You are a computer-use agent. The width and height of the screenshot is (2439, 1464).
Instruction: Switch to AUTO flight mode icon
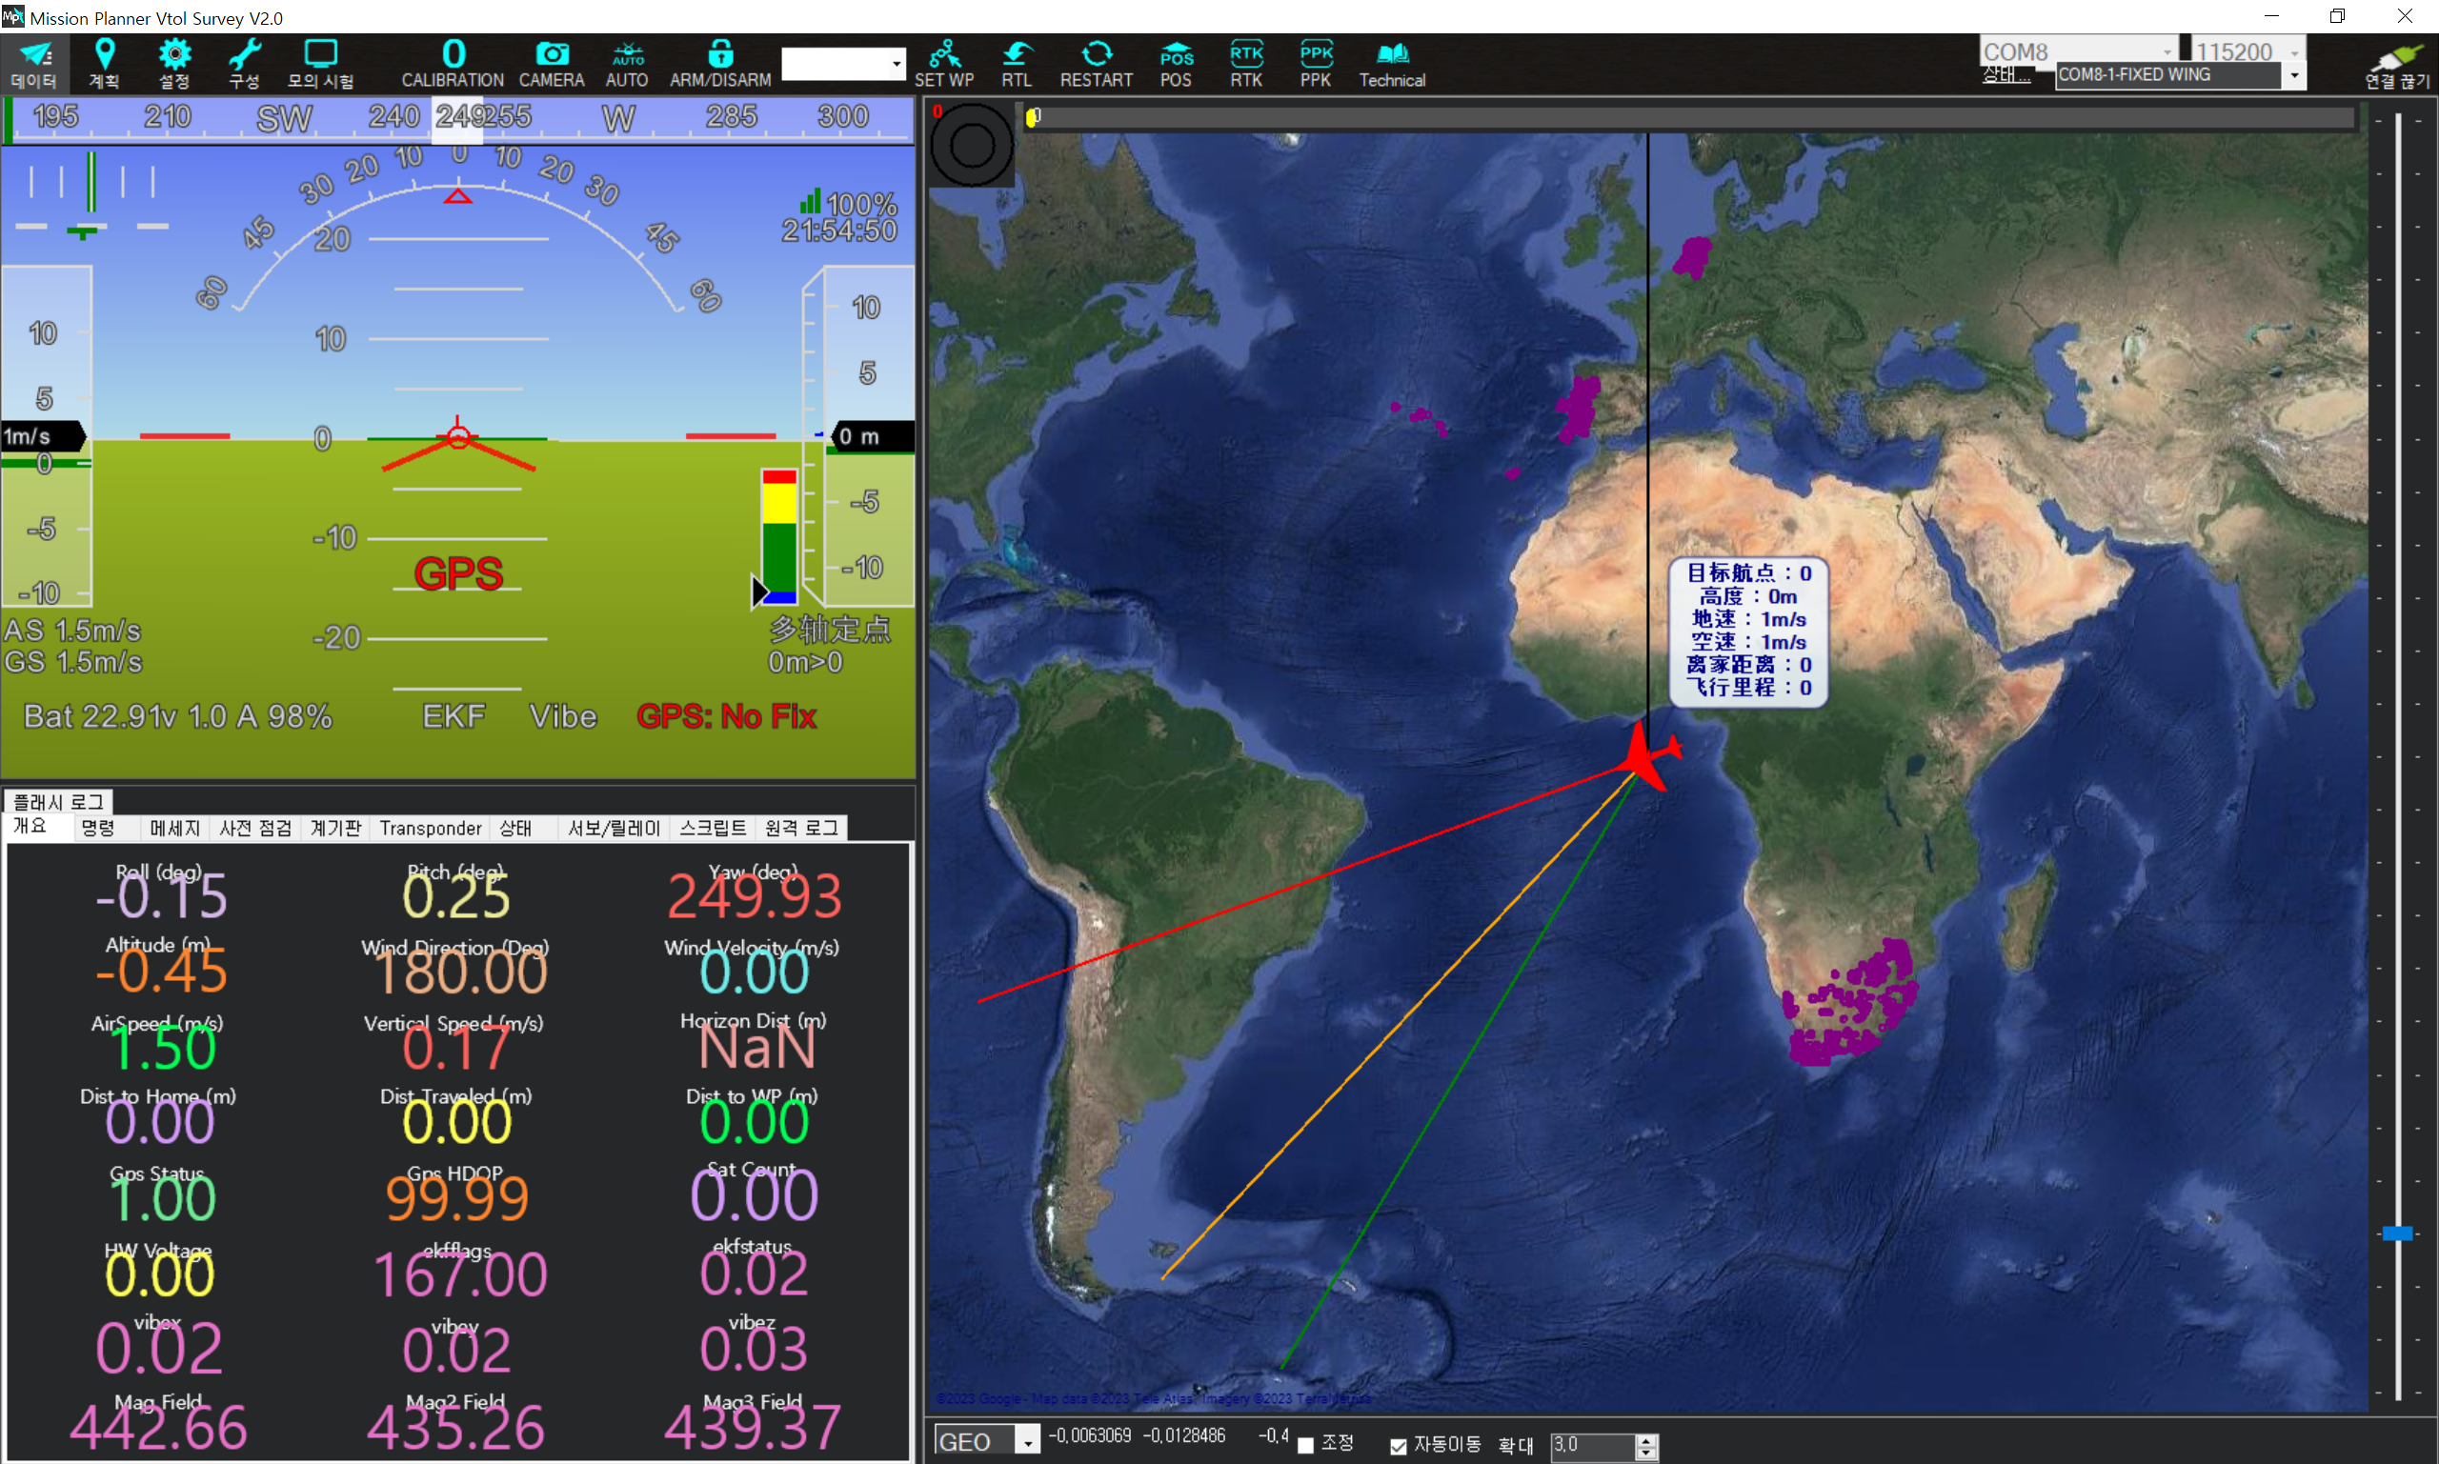pos(627,63)
